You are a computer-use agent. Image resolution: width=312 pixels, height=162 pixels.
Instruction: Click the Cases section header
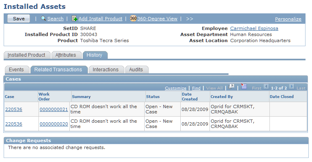156,79
